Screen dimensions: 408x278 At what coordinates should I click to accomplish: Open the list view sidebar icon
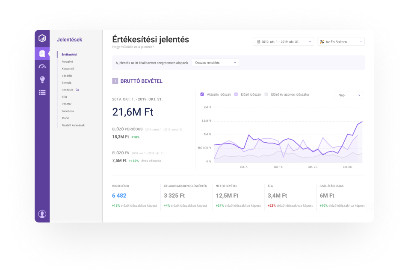pyautogui.click(x=42, y=92)
